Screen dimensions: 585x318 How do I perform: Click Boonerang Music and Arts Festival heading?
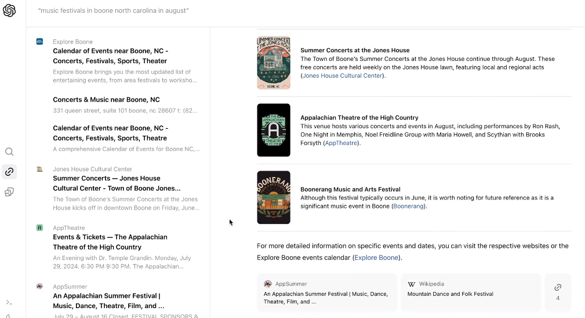click(350, 189)
